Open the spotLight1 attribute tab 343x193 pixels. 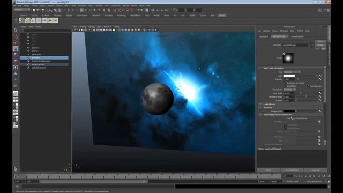pos(264,36)
